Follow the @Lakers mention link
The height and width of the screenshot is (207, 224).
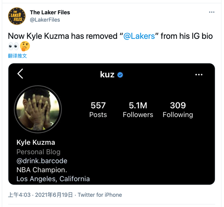pos(139,36)
